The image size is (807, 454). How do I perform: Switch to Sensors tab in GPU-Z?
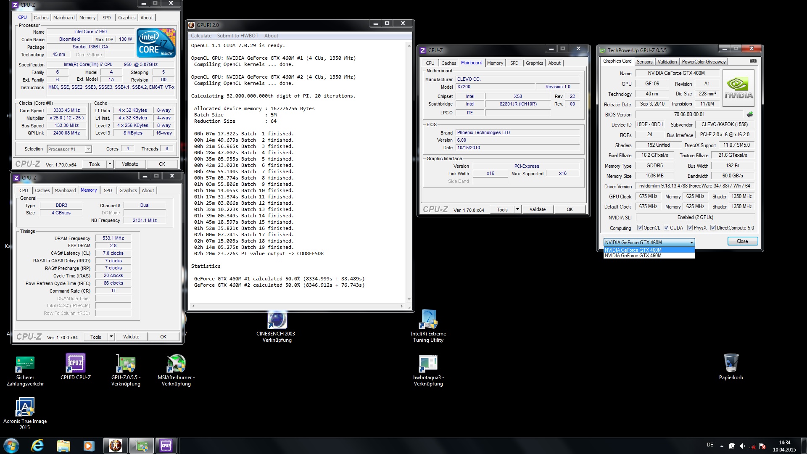(x=644, y=62)
